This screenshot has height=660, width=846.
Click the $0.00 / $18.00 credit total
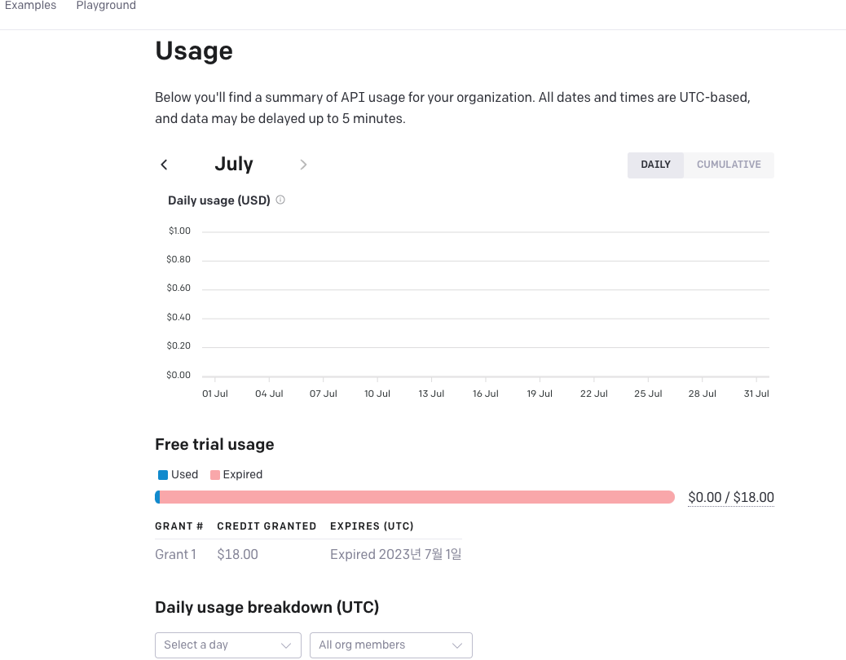[731, 497]
